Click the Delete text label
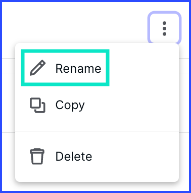This screenshot has height=193, width=191. click(74, 156)
